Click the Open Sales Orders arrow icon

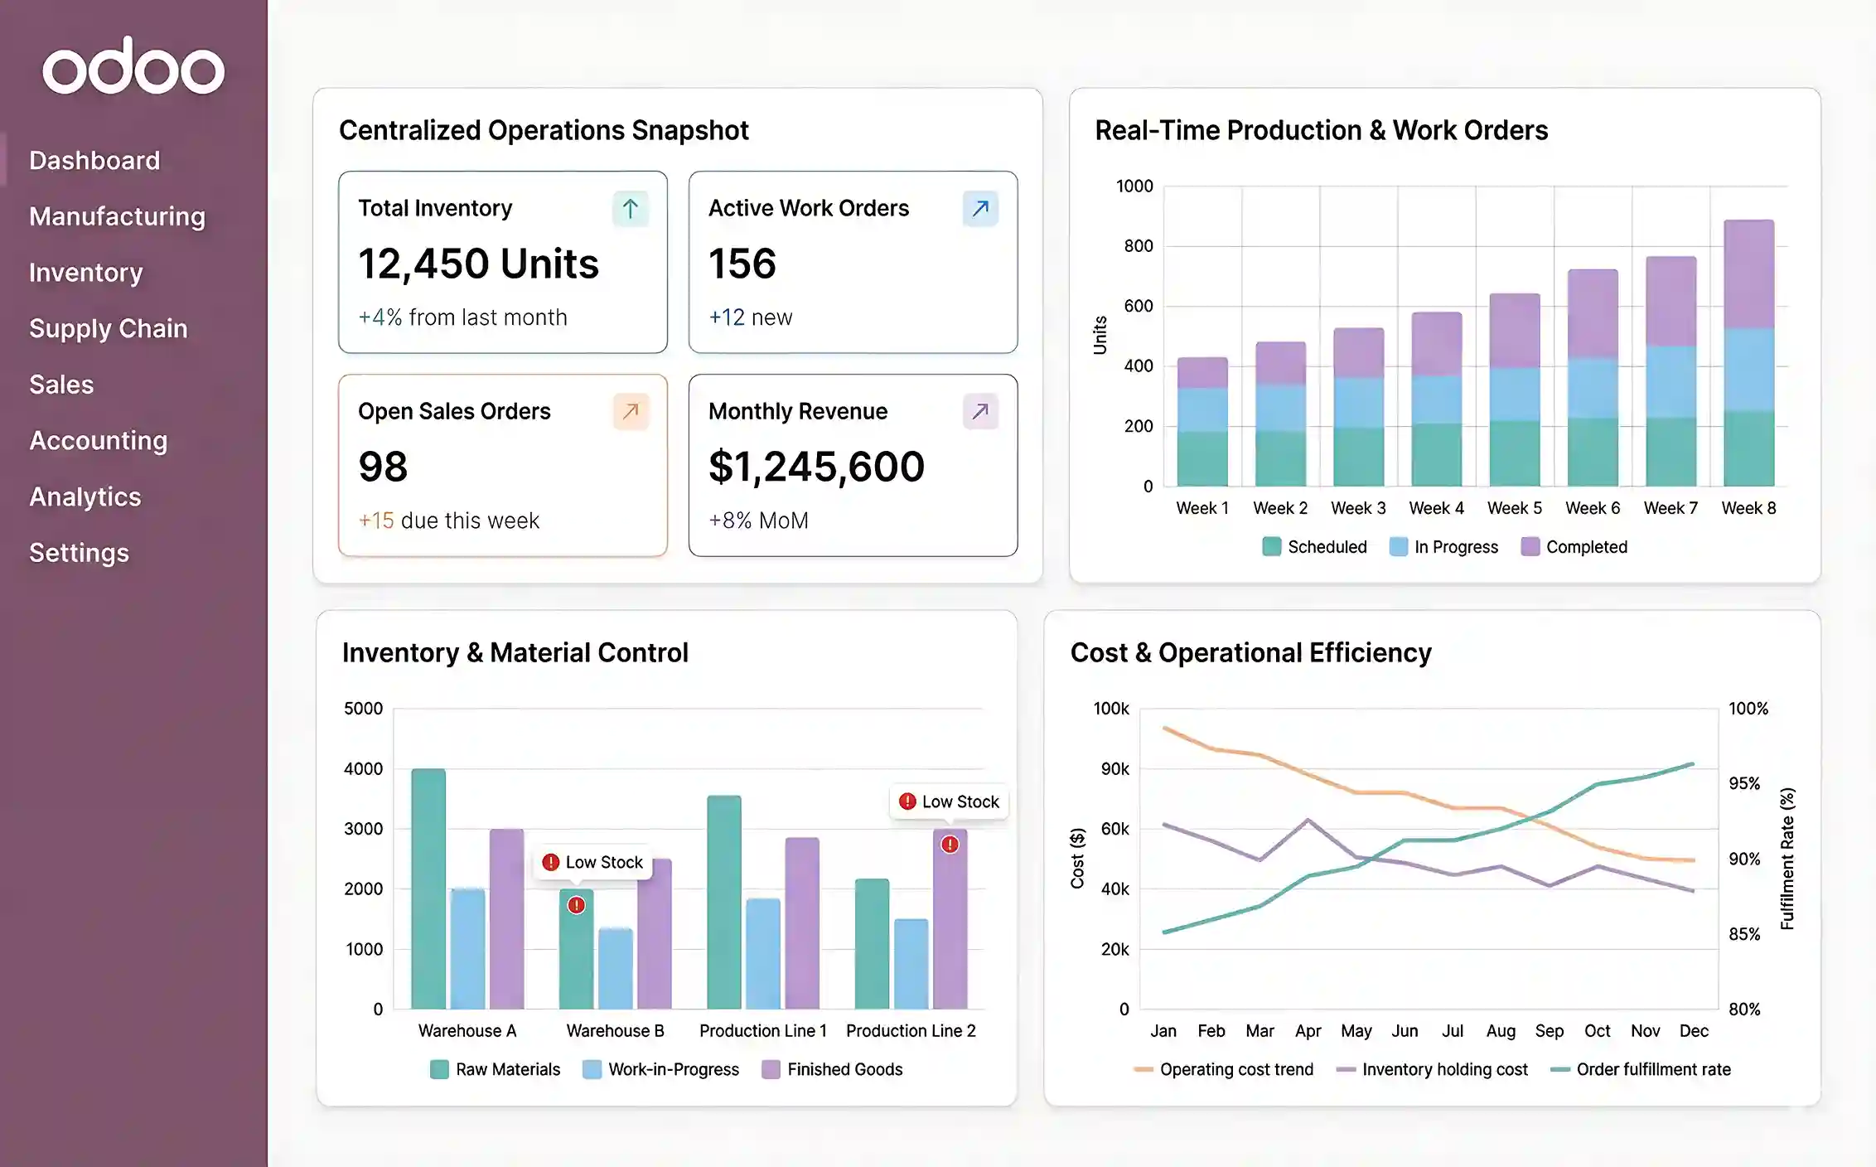pyautogui.click(x=631, y=411)
